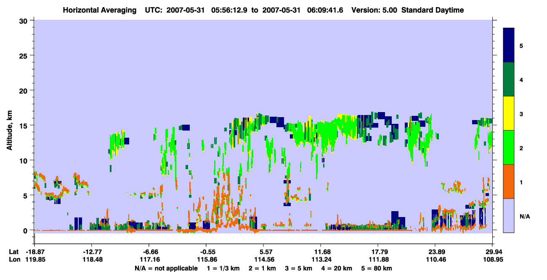Image resolution: width=547 pixels, height=280 pixels.
Task: Click the dark green colorbar segment labeled 4
Action: (x=509, y=79)
